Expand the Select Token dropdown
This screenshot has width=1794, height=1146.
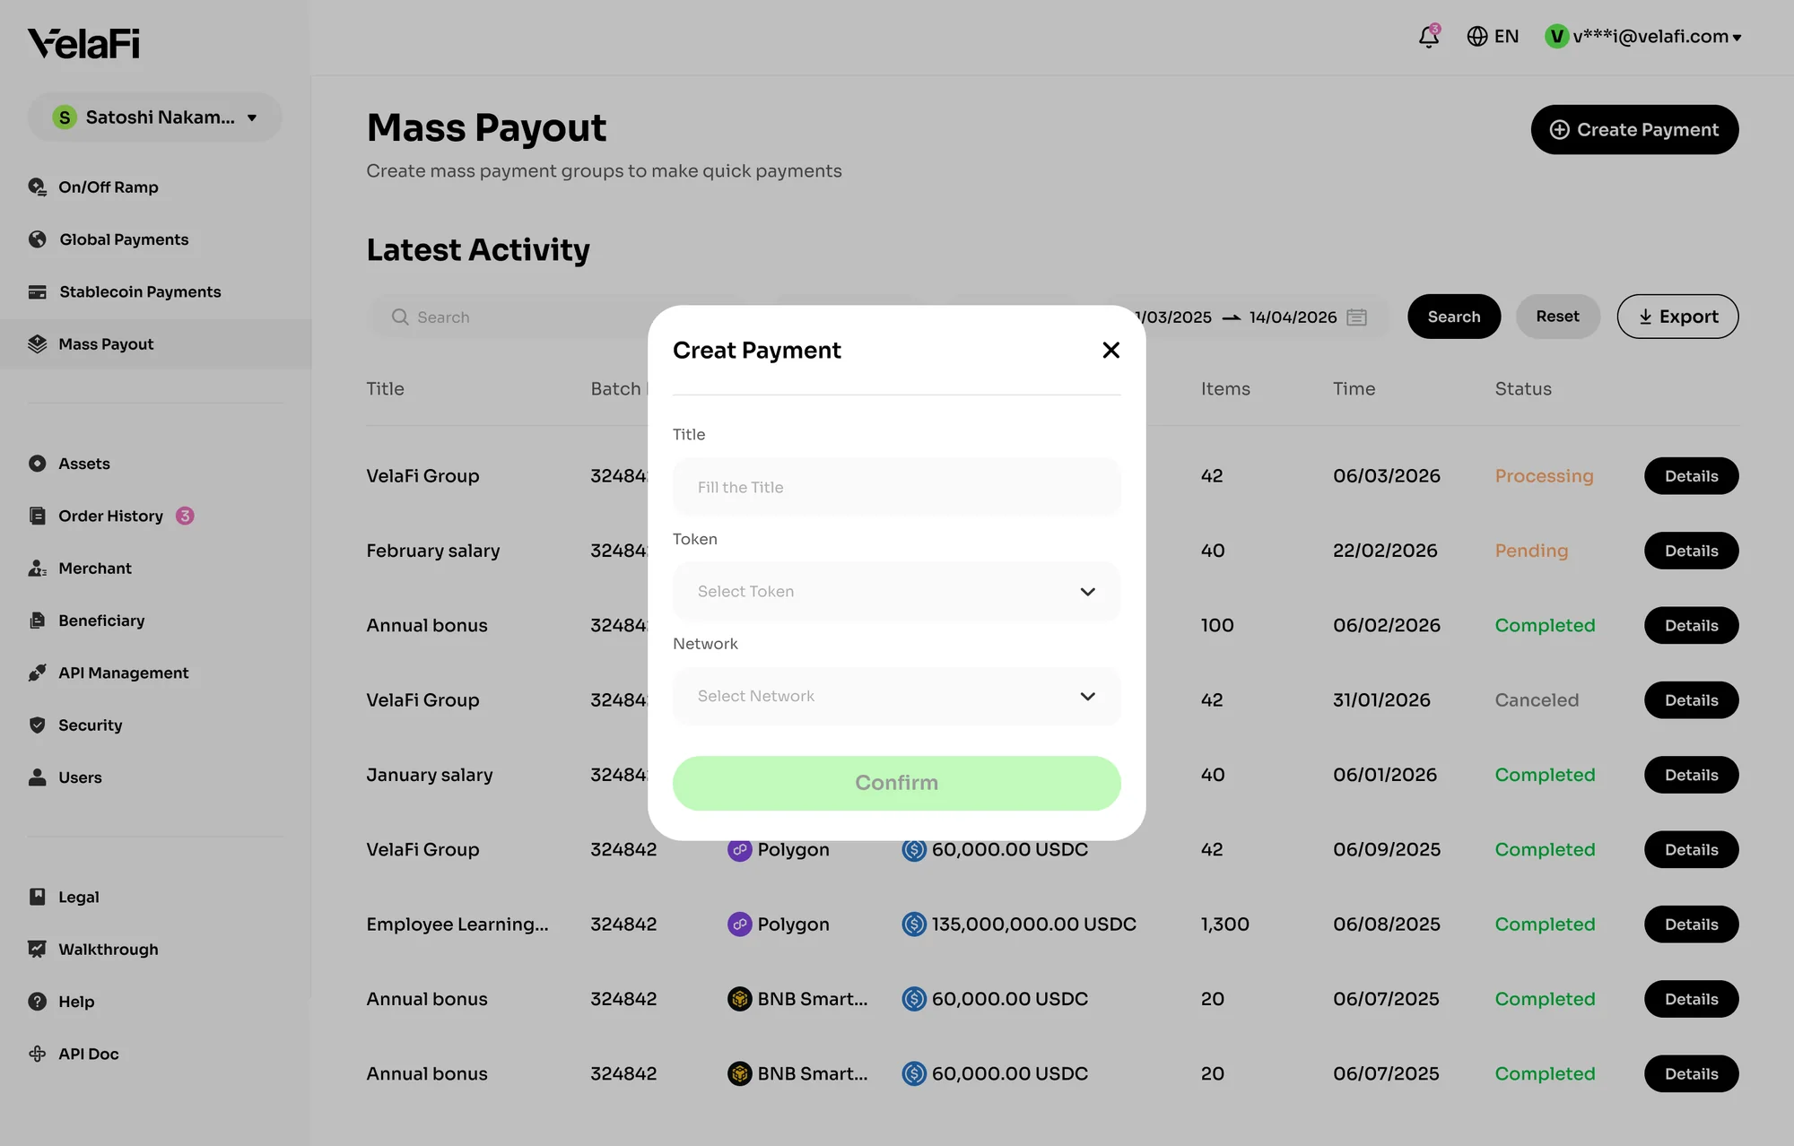pos(896,592)
